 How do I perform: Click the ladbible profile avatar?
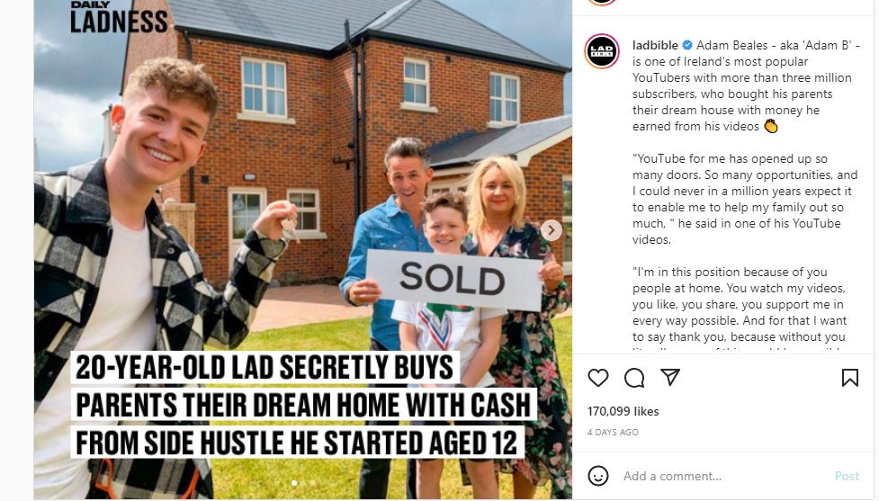[602, 51]
